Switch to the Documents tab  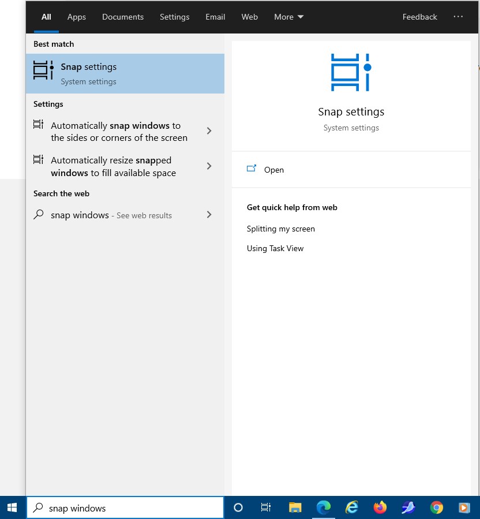pos(123,17)
